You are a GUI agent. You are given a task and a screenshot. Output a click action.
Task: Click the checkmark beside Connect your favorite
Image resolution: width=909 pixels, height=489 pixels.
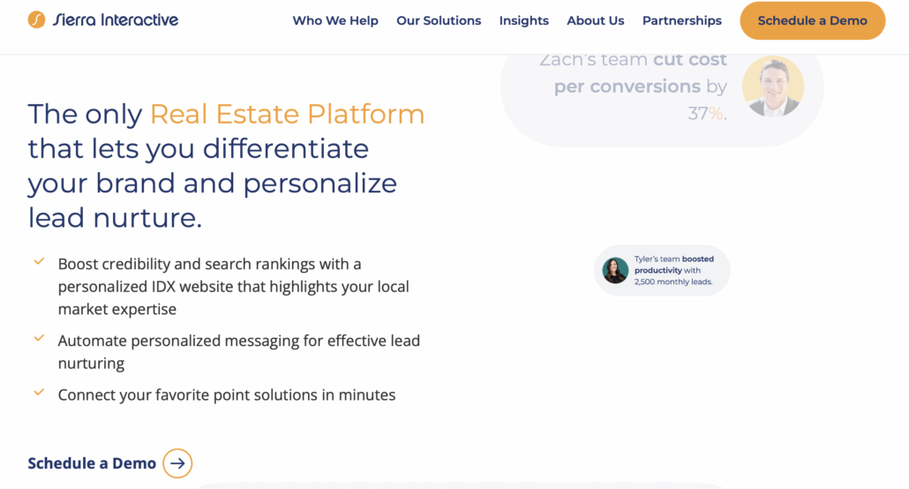coord(39,393)
